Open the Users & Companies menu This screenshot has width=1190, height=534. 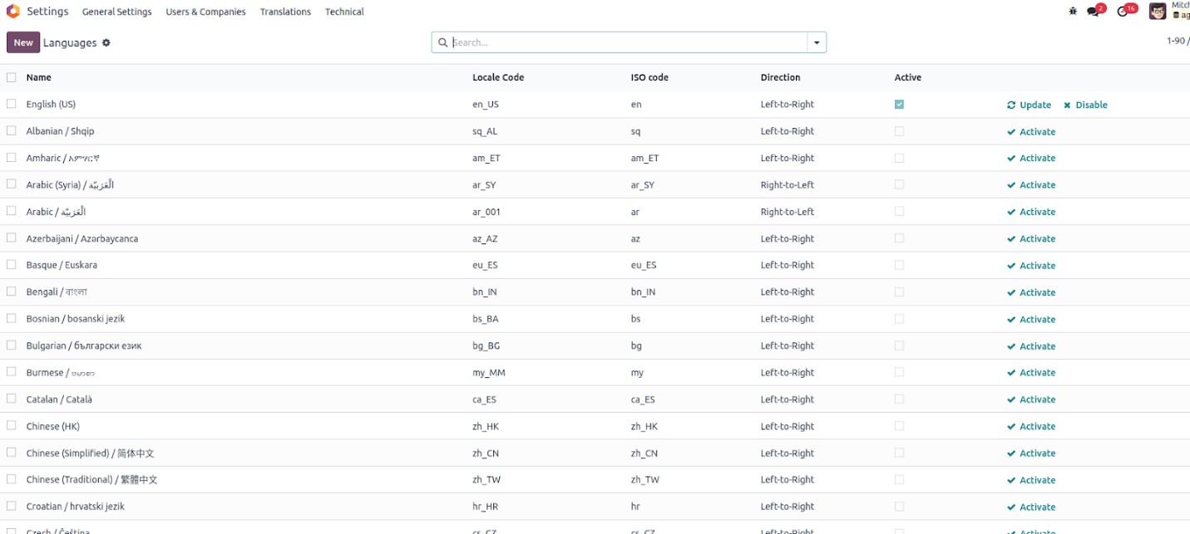(x=205, y=12)
